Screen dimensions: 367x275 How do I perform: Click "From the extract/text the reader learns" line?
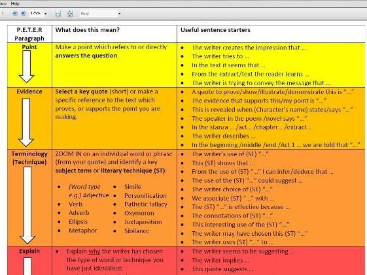tap(251, 74)
